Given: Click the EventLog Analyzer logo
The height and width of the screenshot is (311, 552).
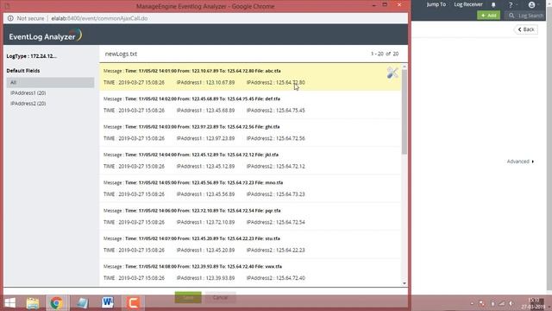Looking at the screenshot, I should pos(46,35).
